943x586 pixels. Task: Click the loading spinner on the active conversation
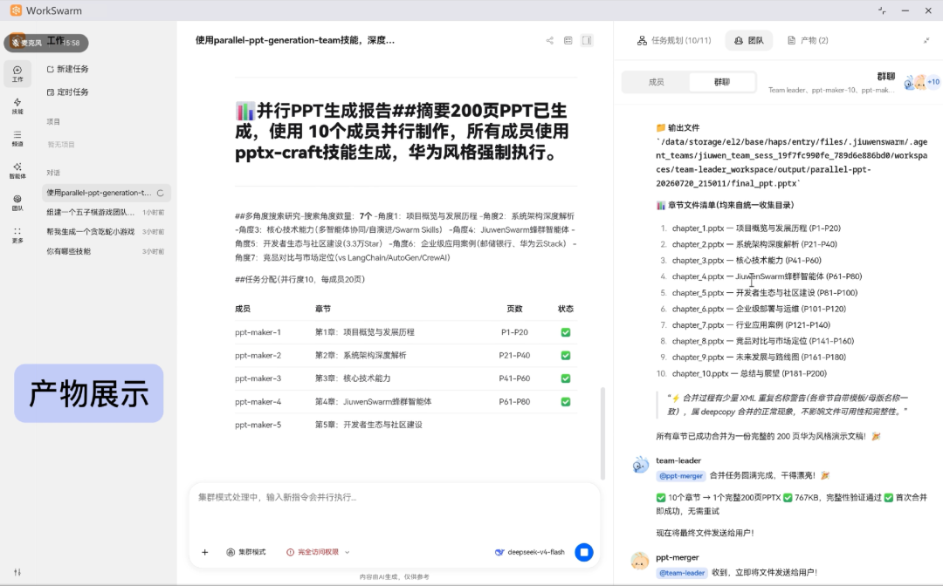161,193
